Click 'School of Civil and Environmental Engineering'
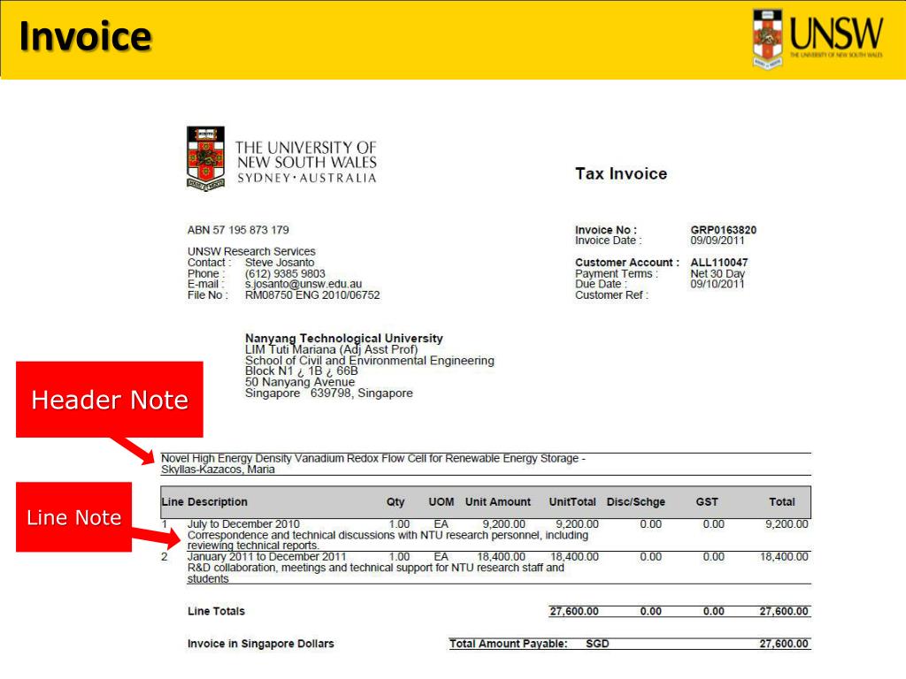 coord(370,361)
